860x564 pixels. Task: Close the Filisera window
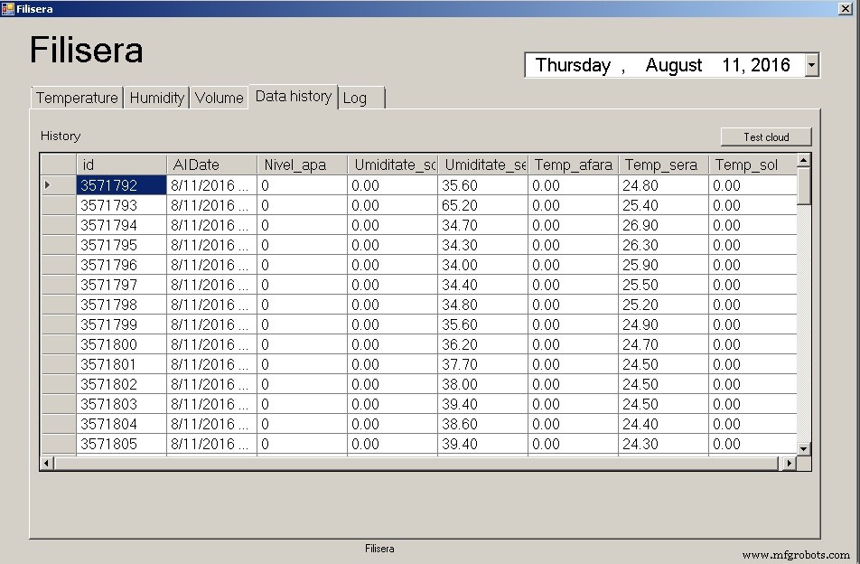848,8
